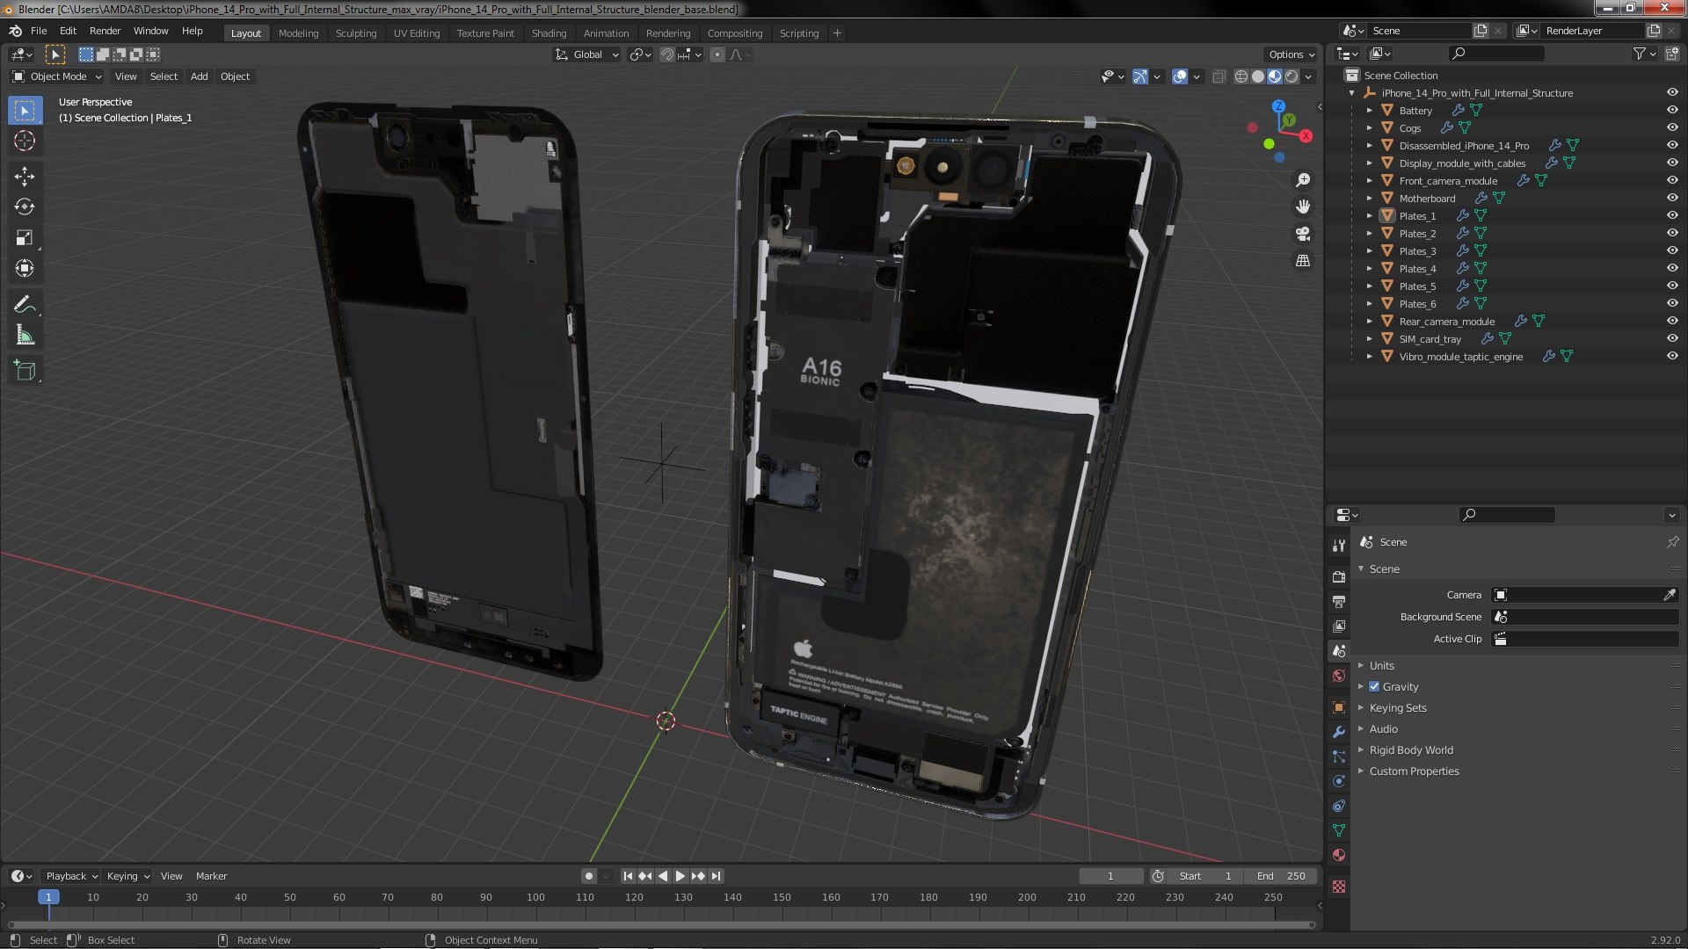This screenshot has height=949, width=1688.
Task: Add a new workspace tab
Action: pos(837,33)
